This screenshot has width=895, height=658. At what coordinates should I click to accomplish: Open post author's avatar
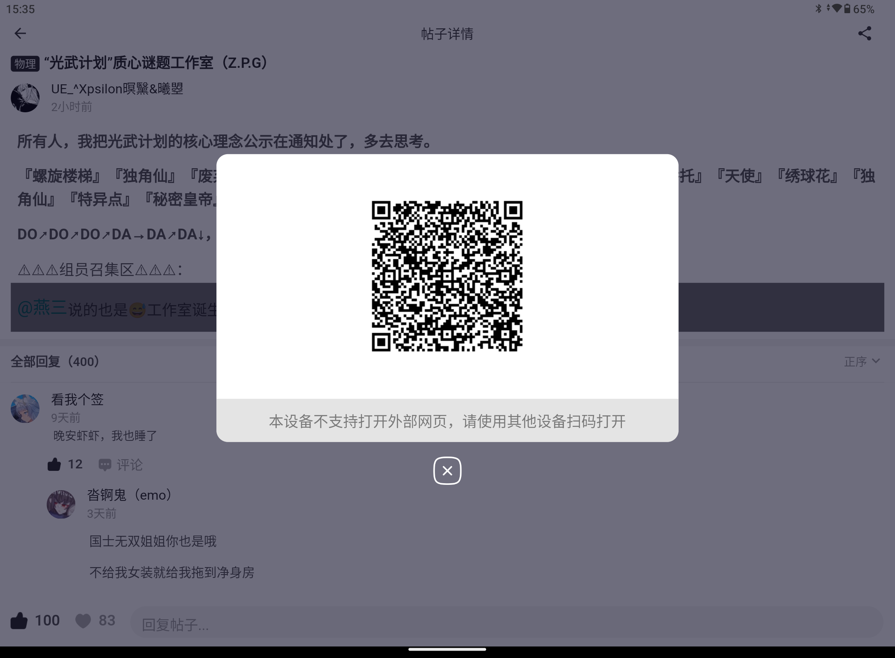tap(25, 98)
